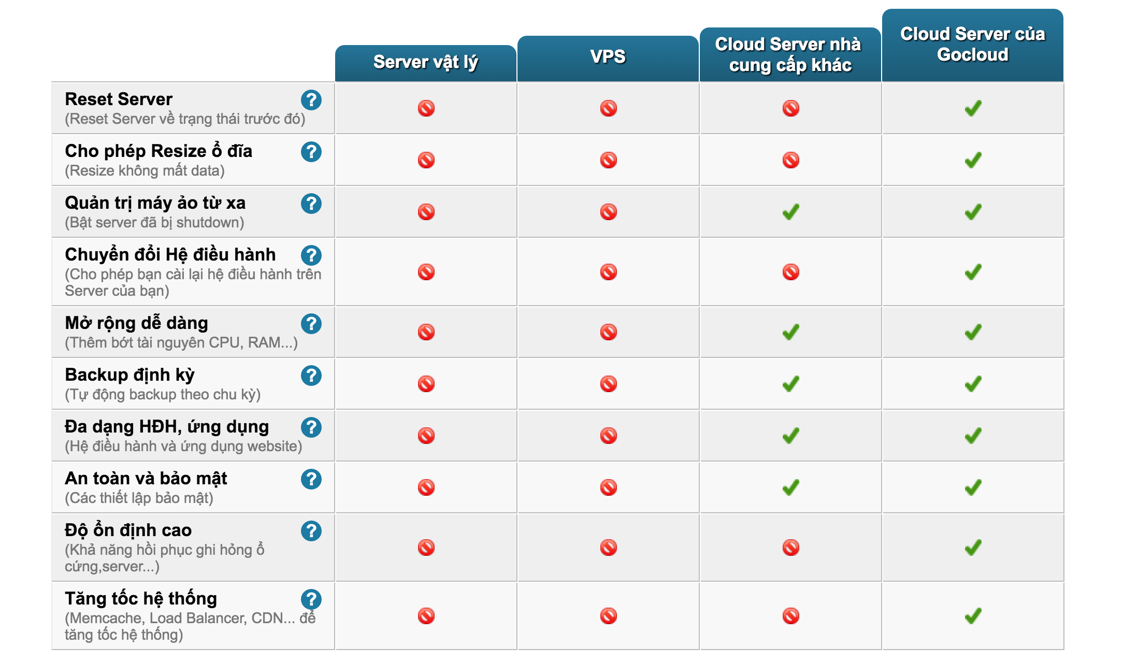This screenshot has height=662, width=1123.
Task: Click Gocloud's checkmark in Tăng tốc hệ thống row
Action: point(973,616)
